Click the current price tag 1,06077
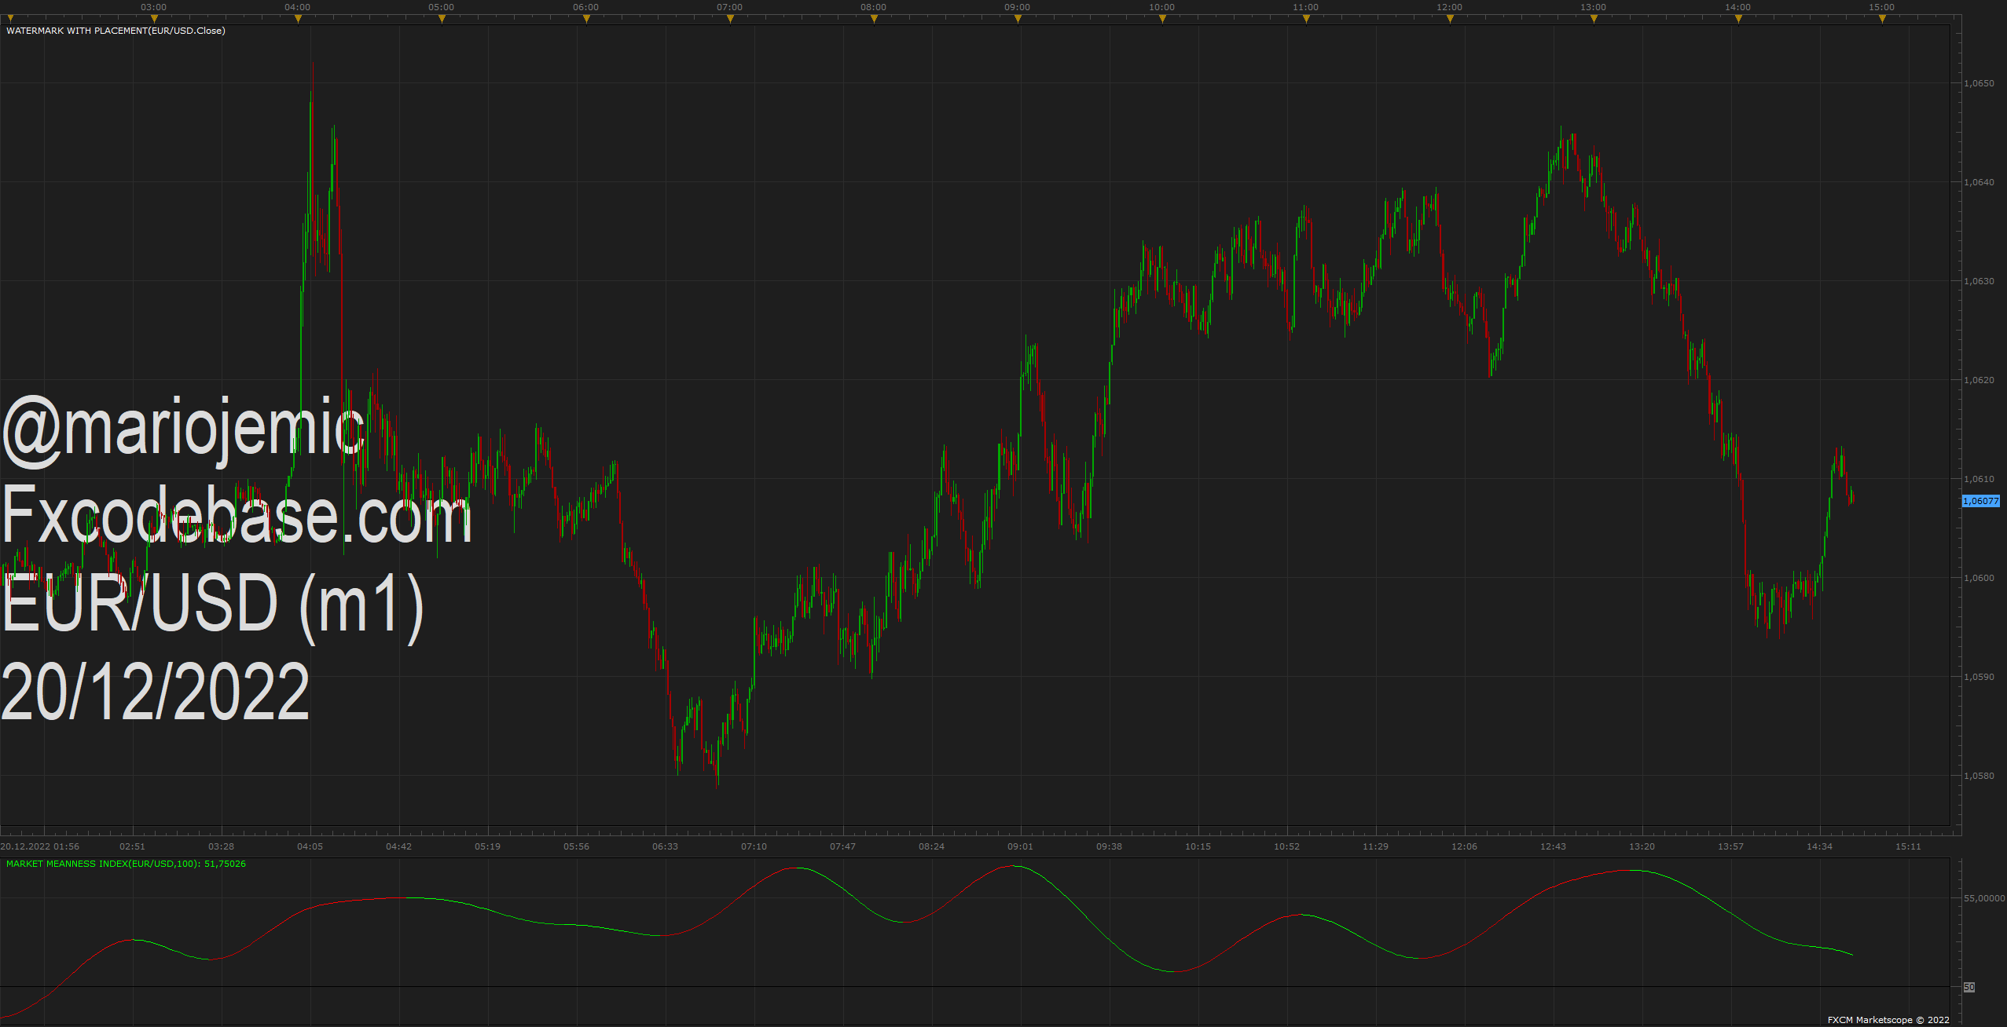2007x1027 pixels. pos(1981,501)
